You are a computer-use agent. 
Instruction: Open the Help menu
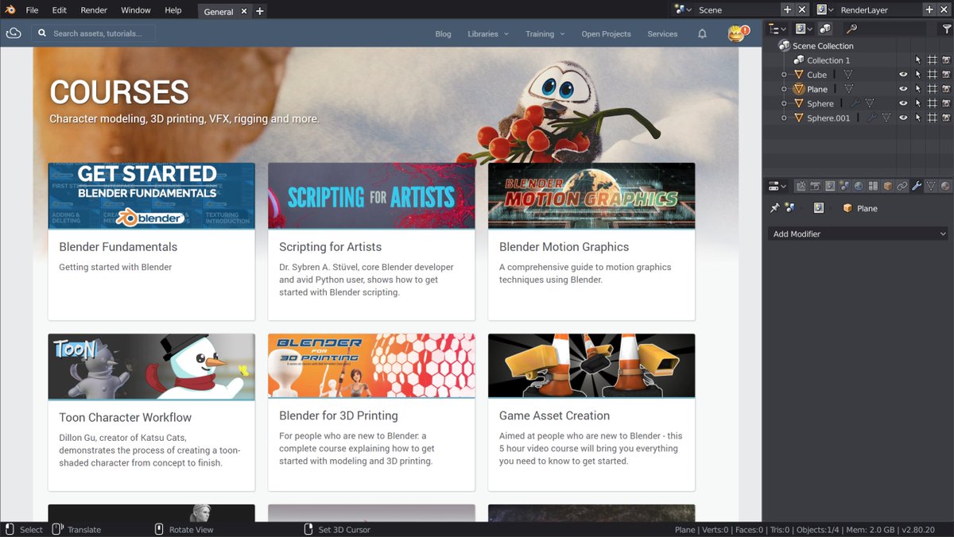coord(173,10)
